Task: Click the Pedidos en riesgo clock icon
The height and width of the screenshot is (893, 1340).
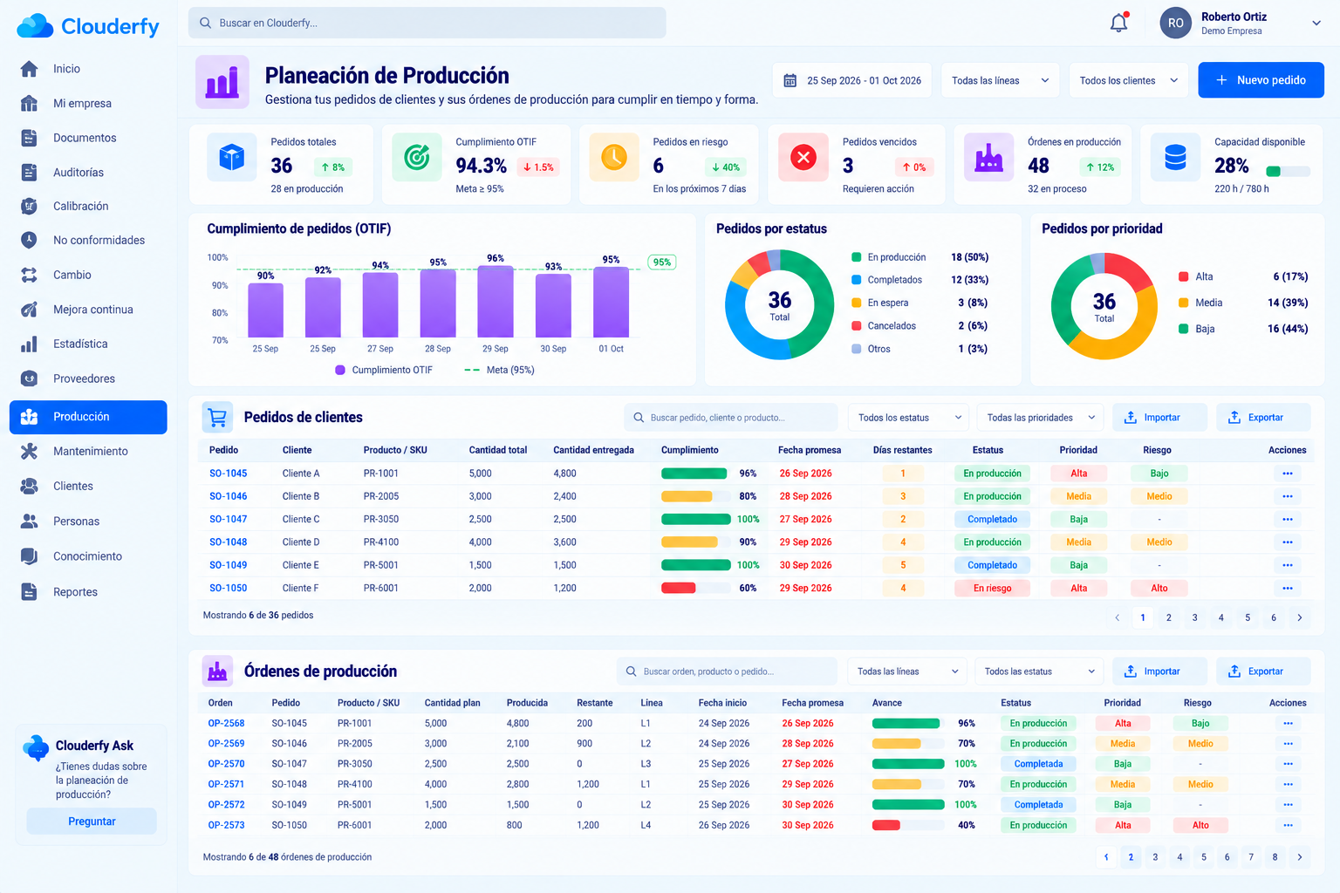Action: click(614, 157)
